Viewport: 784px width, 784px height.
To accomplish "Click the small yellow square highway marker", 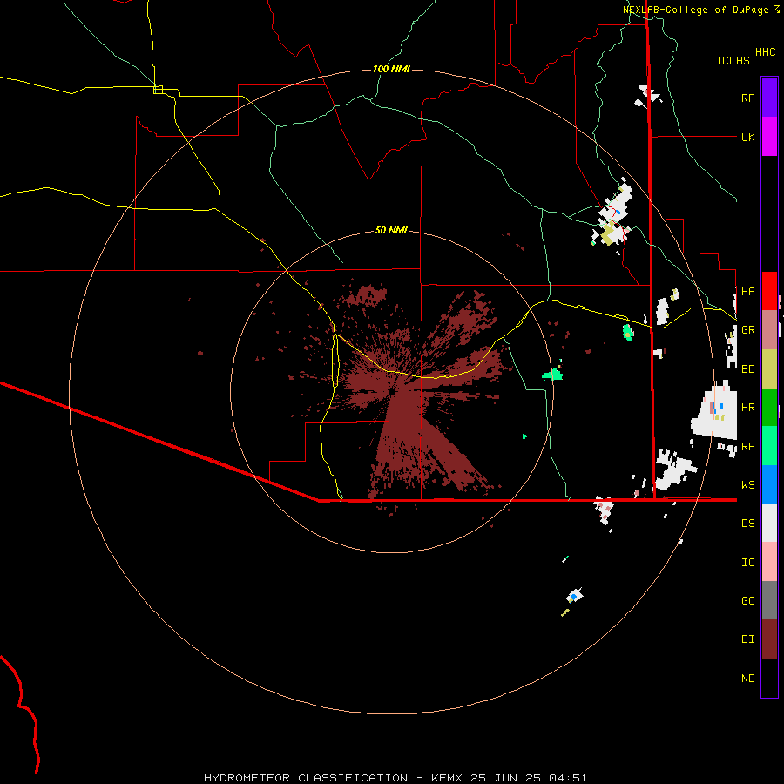I will tap(158, 90).
